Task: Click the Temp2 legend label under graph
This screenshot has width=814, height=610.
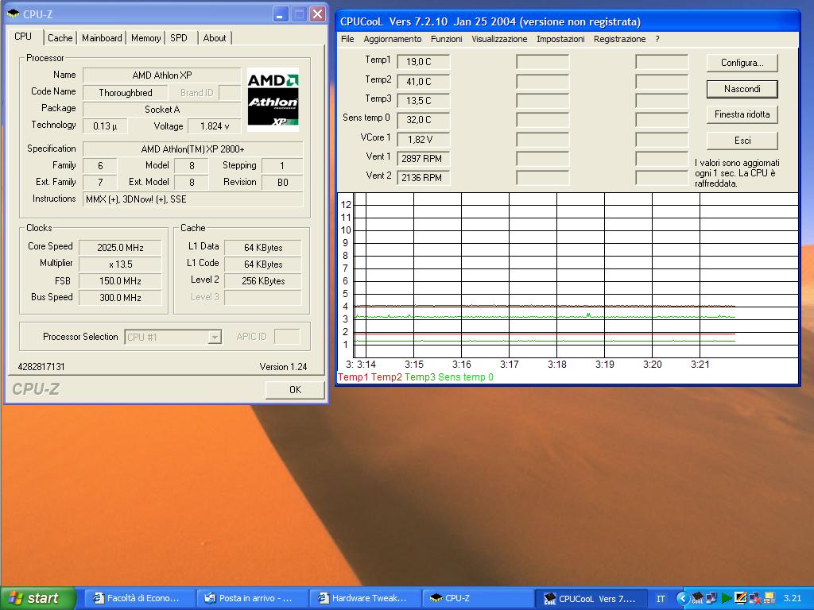Action: coord(386,377)
